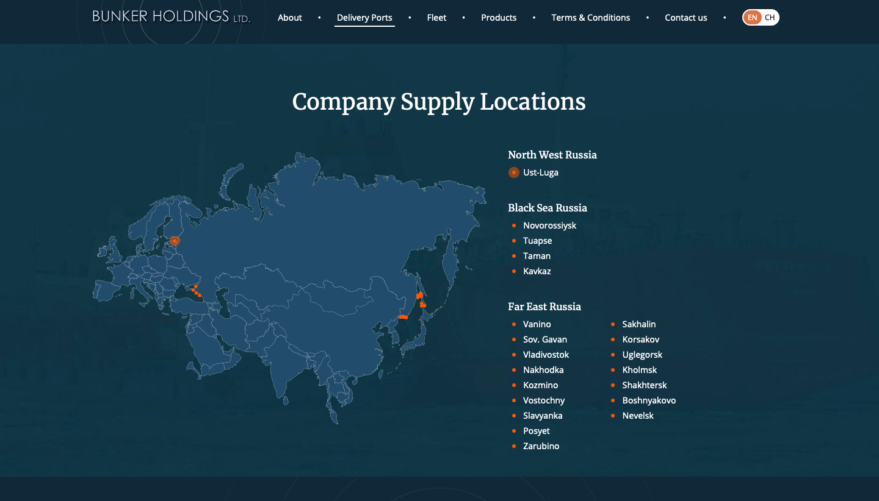This screenshot has height=501, width=879.
Task: Click the Bunker Holdings Ltd. logo
Action: [172, 16]
